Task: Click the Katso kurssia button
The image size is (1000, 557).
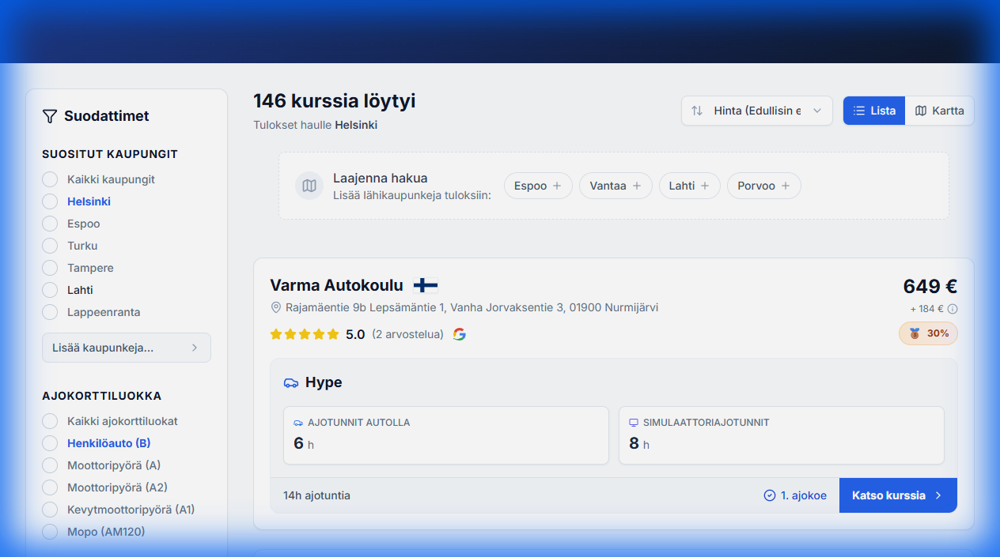Action: pyautogui.click(x=898, y=495)
